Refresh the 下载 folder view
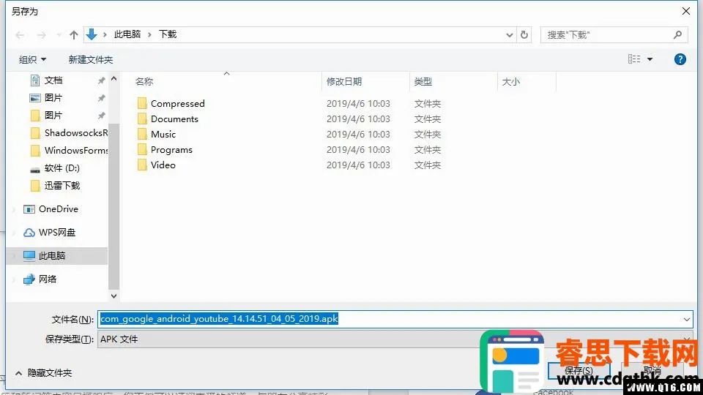The width and height of the screenshot is (703, 395). pos(524,35)
